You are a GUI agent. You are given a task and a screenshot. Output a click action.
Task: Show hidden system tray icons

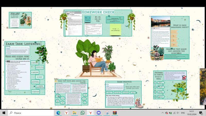(162, 113)
